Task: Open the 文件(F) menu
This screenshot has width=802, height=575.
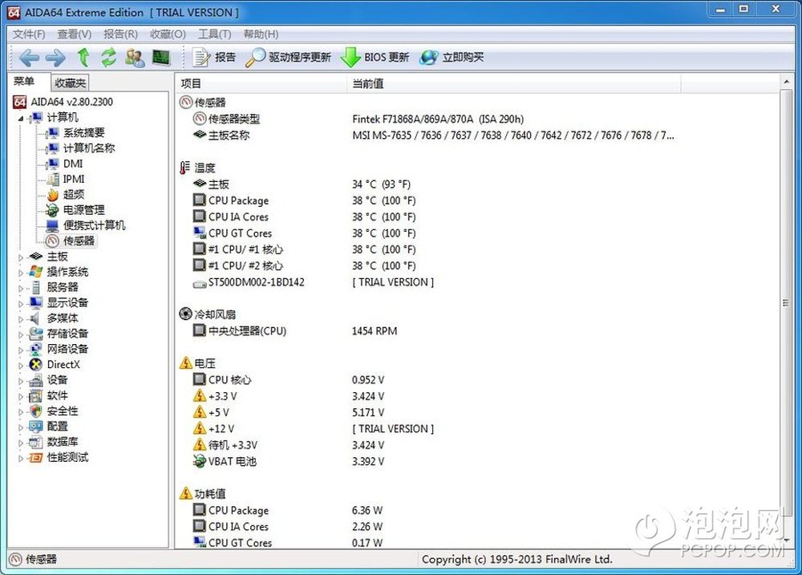Action: 29,34
